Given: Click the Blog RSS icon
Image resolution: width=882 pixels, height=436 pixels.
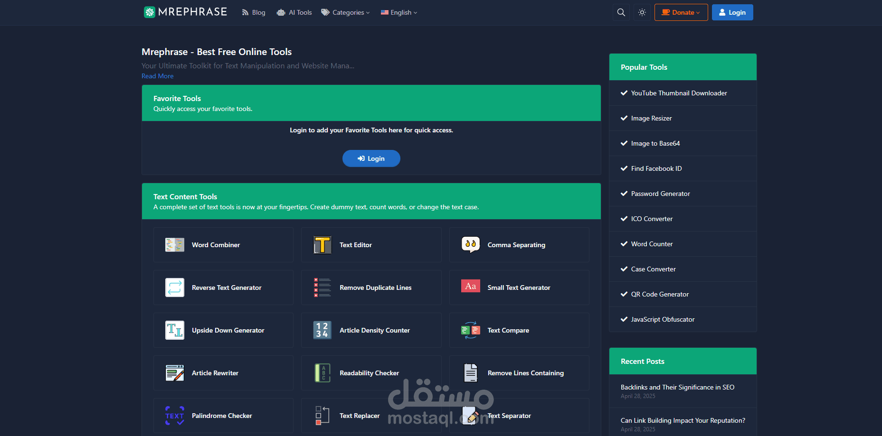Looking at the screenshot, I should (245, 13).
